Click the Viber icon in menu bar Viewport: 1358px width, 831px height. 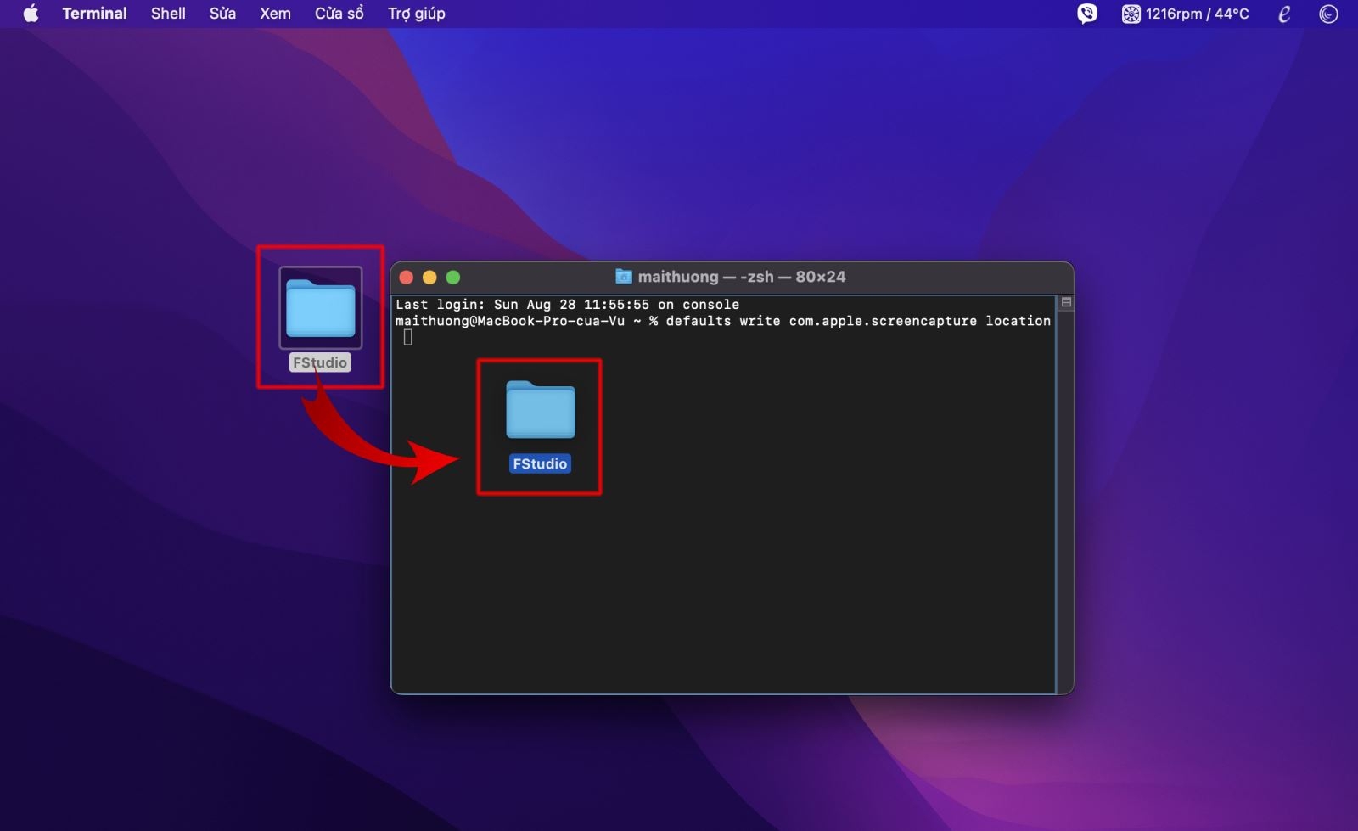coord(1086,14)
